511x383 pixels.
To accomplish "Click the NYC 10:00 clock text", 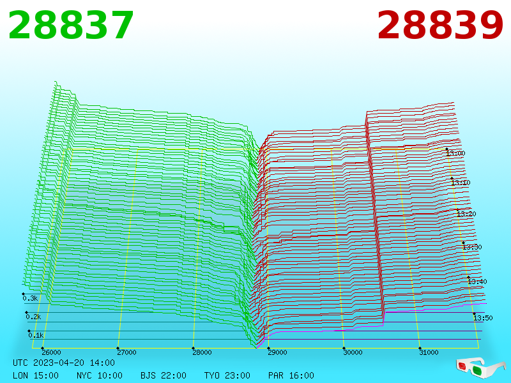I will pyautogui.click(x=100, y=375).
